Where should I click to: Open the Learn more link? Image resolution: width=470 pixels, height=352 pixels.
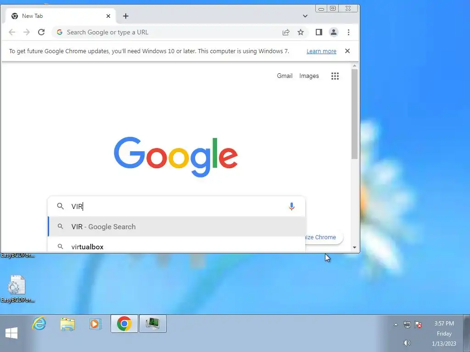(x=321, y=51)
